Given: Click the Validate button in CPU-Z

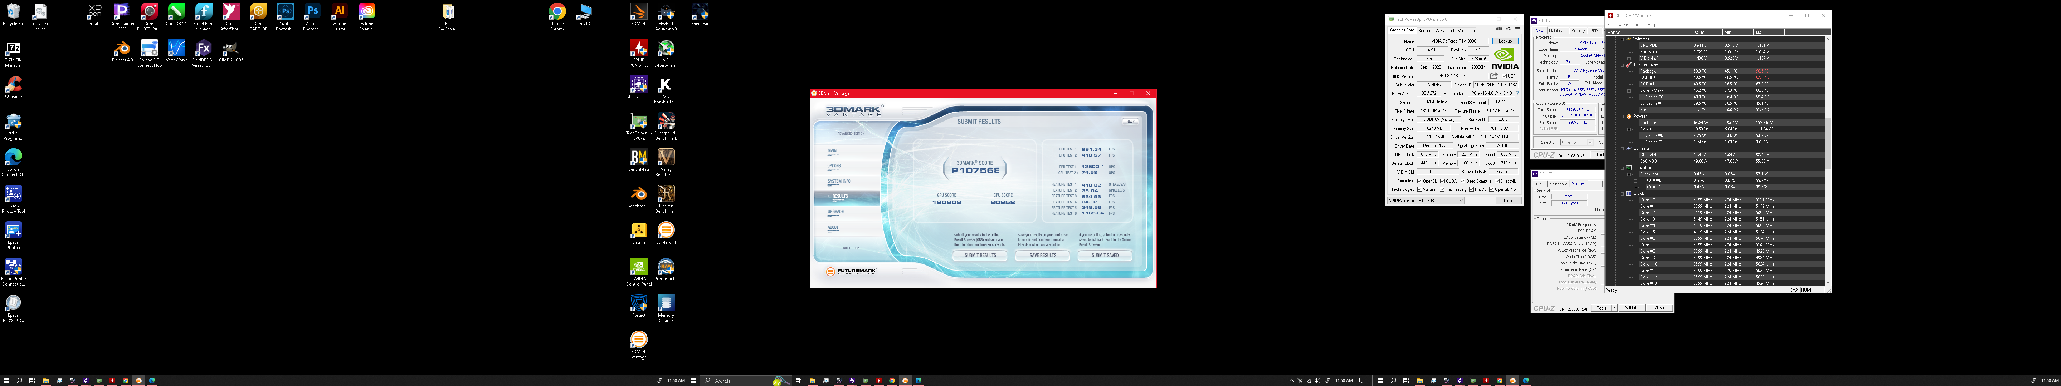Looking at the screenshot, I should (1632, 308).
